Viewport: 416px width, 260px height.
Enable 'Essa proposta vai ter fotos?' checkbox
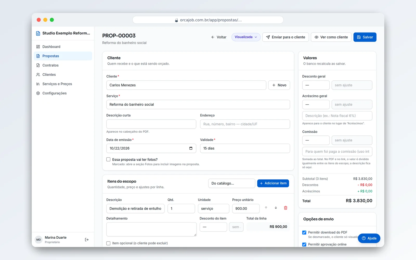coord(108,160)
